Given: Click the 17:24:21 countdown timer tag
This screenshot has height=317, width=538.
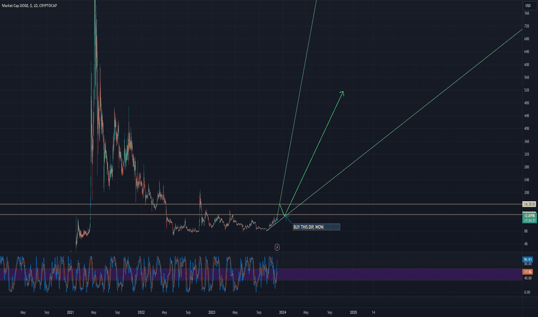Looking at the screenshot, I should (529, 220).
